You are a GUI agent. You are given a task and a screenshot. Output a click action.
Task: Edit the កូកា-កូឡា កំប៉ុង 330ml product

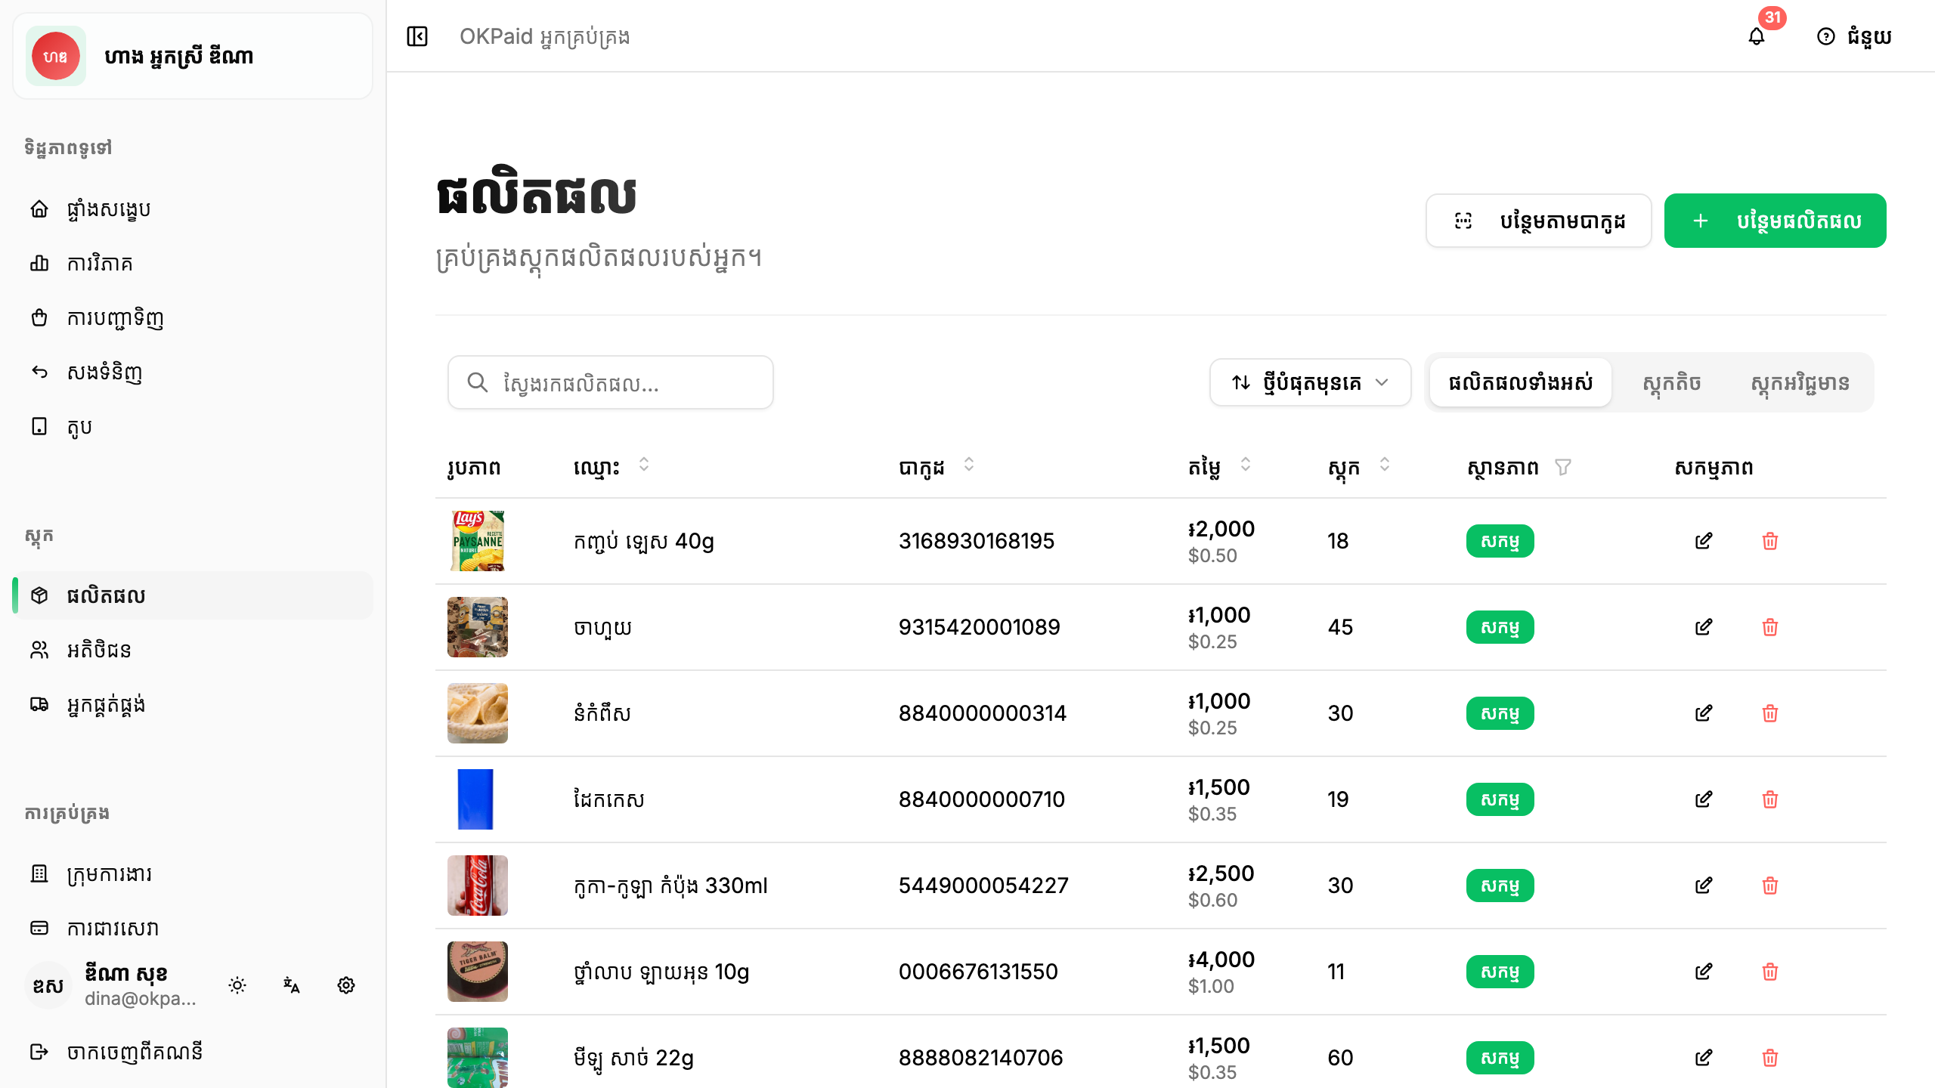[1704, 886]
